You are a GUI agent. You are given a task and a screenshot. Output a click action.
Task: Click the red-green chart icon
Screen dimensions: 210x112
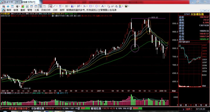23,6
